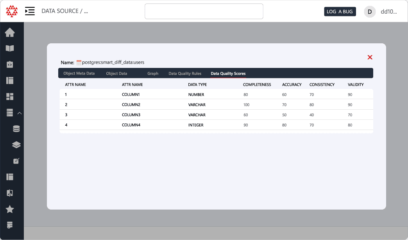Select the Home icon in the sidebar
Image resolution: width=408 pixels, height=240 pixels.
pos(9,32)
